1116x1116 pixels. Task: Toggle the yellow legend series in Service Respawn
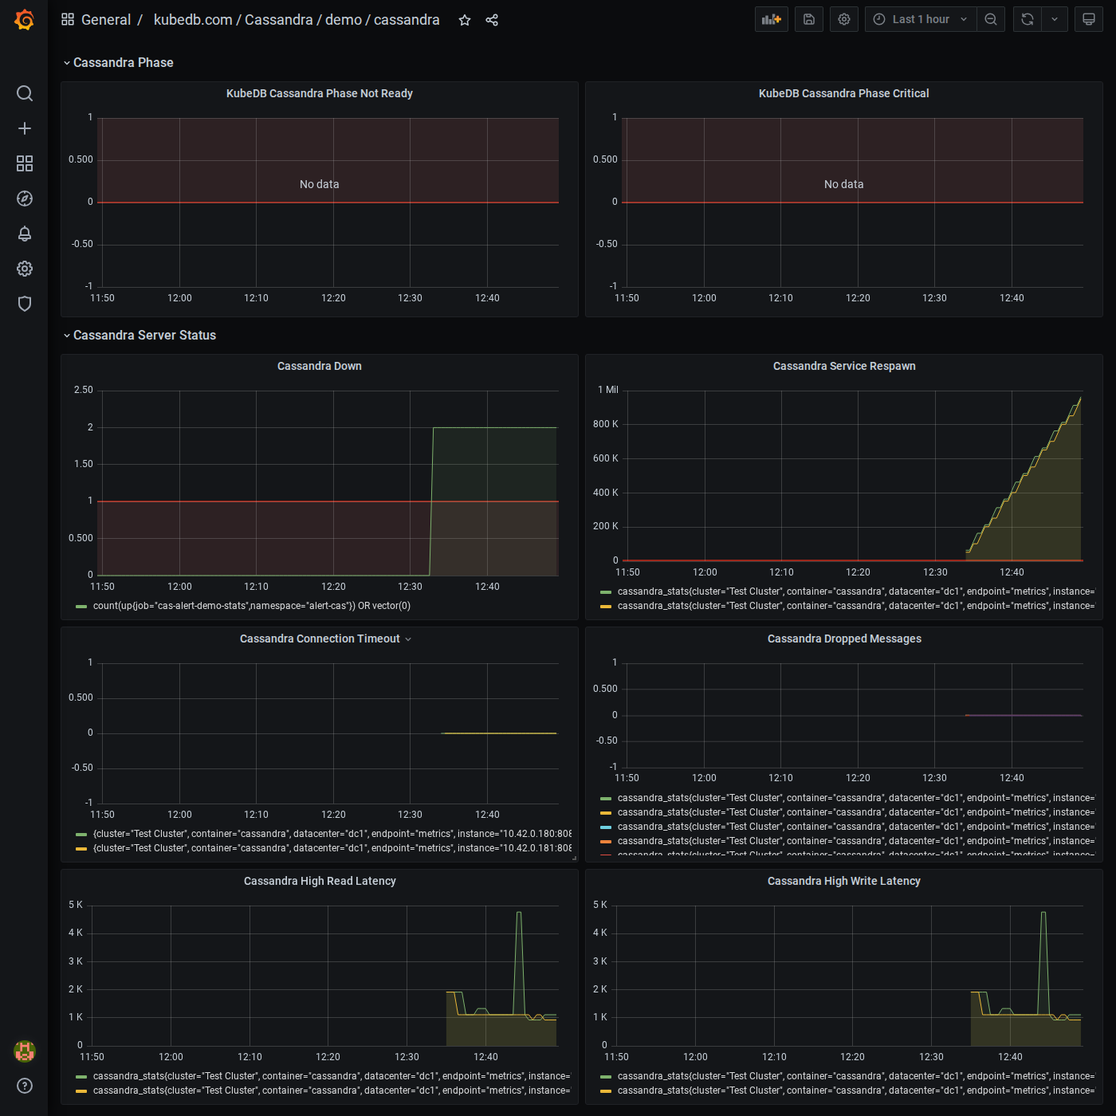click(x=855, y=606)
